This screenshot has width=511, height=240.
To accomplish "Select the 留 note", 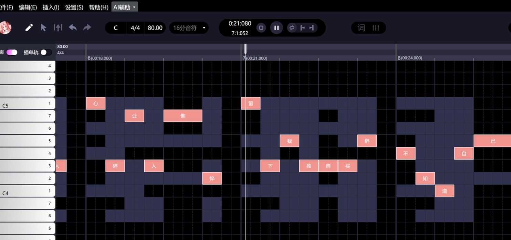I will click(x=251, y=103).
